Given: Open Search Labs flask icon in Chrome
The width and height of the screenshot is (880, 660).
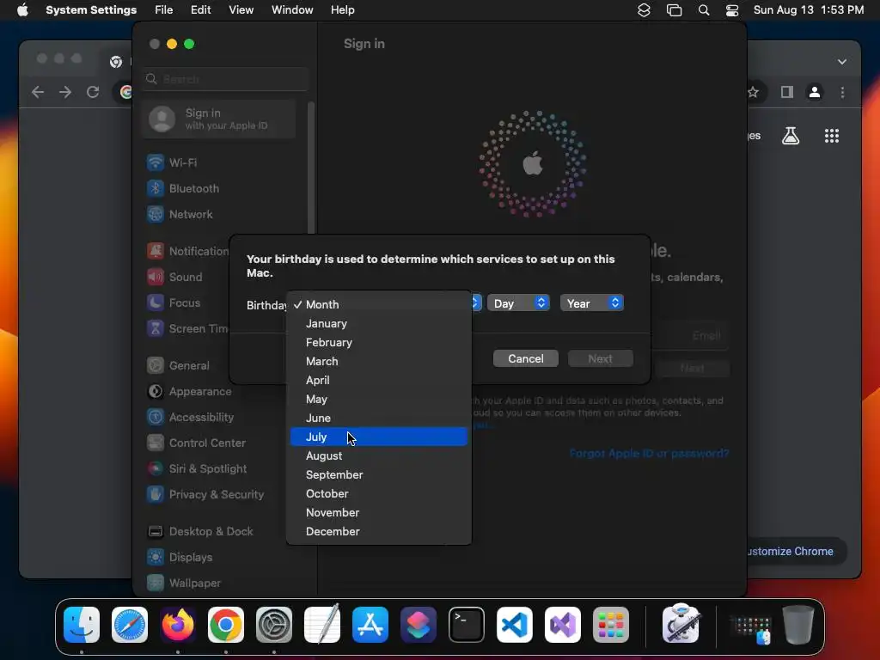Looking at the screenshot, I should click(x=791, y=136).
